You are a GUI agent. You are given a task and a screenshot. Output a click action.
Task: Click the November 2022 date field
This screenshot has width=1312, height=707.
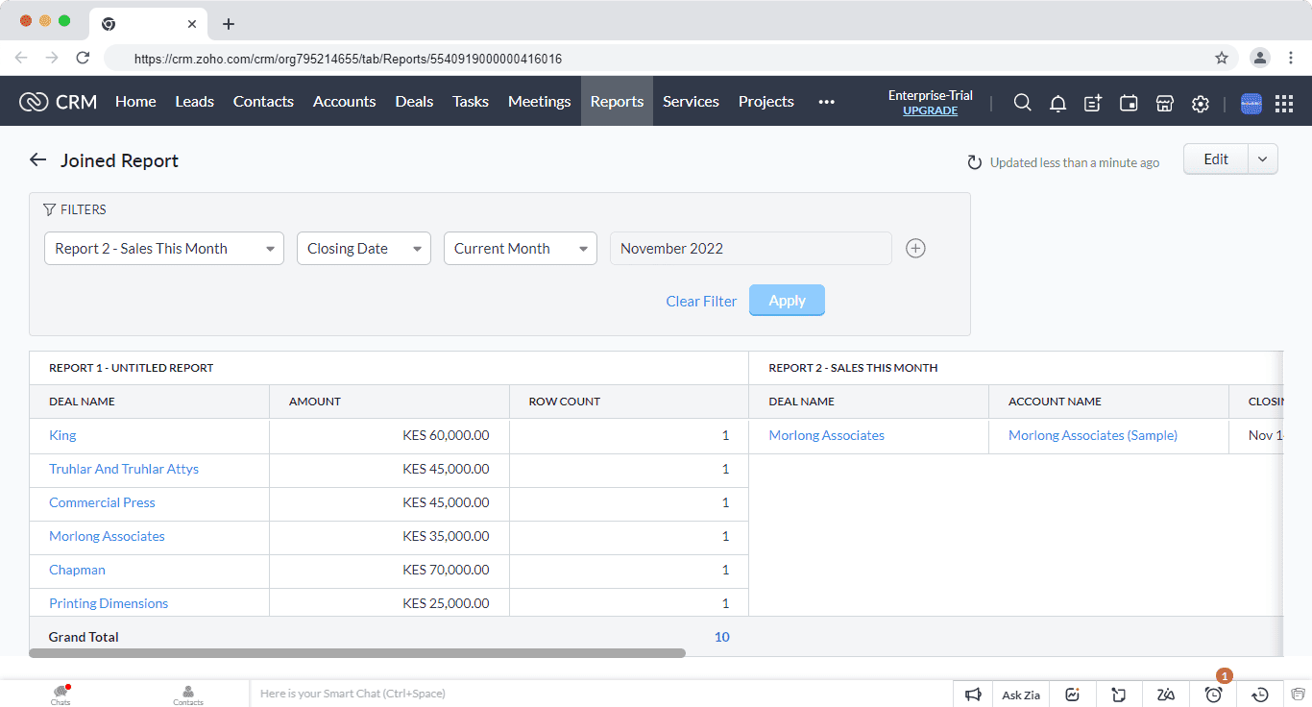751,249
